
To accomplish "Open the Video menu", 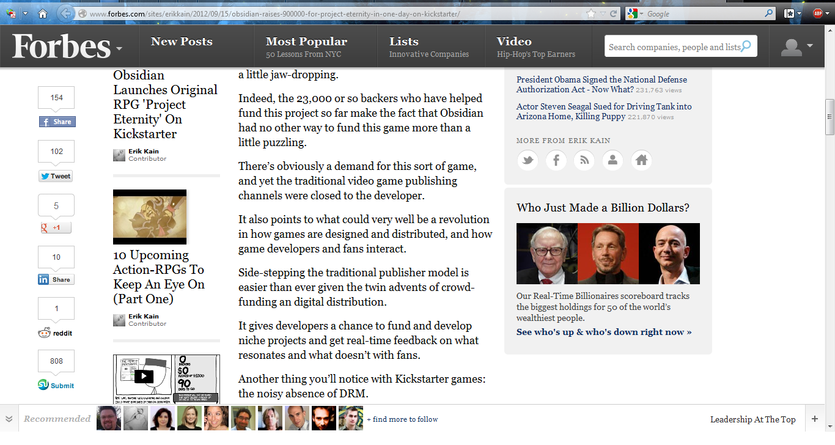I will click(x=514, y=42).
